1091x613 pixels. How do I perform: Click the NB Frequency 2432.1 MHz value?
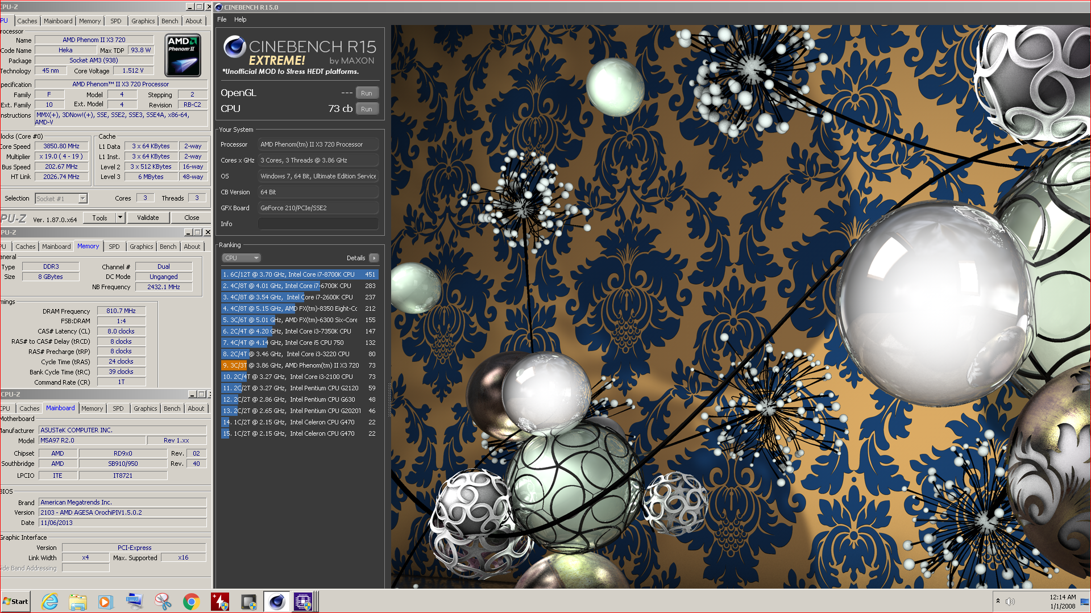[164, 287]
